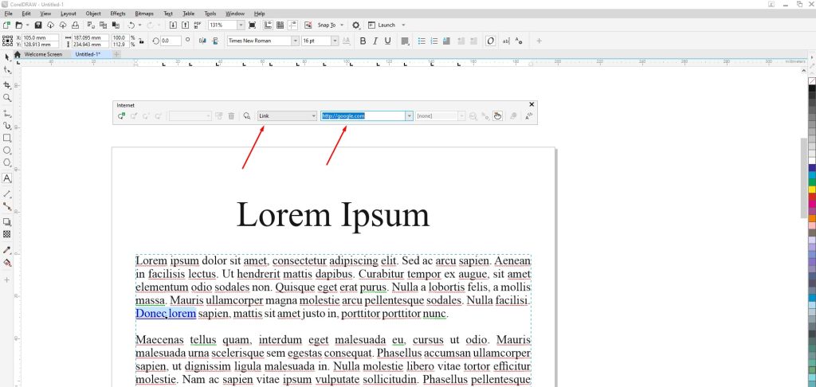The width and height of the screenshot is (816, 387).
Task: Click the HTML text icon in Internet toolbar
Action: pos(529,116)
